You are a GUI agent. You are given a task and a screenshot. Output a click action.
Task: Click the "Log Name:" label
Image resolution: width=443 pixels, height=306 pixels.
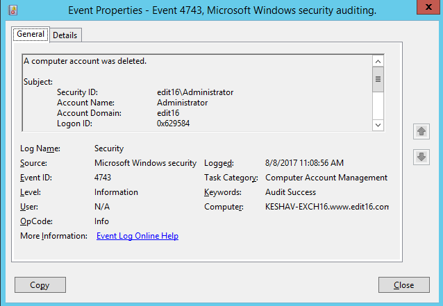(x=40, y=148)
